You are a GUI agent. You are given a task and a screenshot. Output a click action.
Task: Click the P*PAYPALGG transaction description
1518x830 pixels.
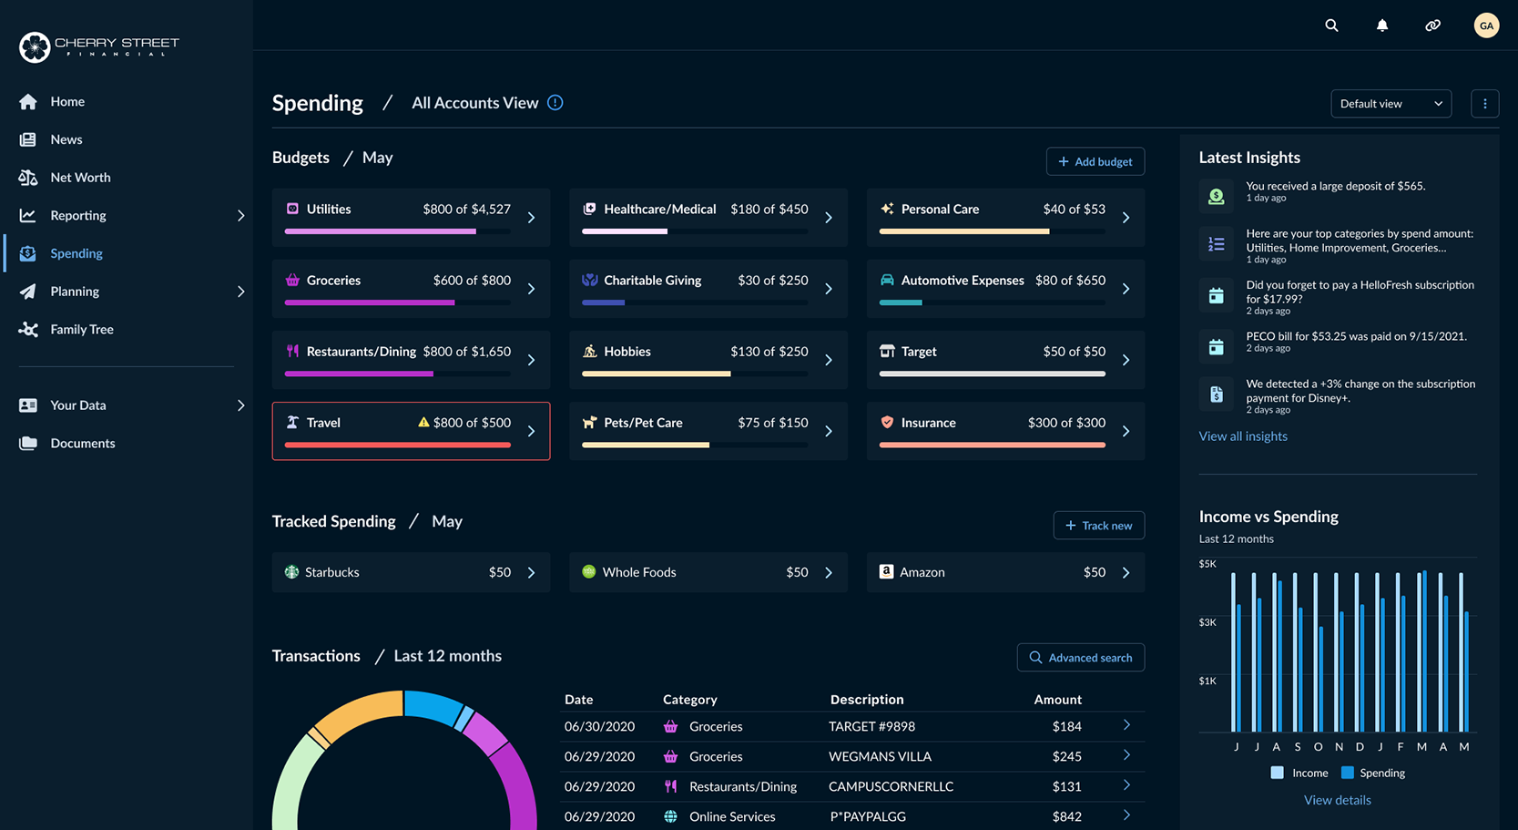coord(867,816)
